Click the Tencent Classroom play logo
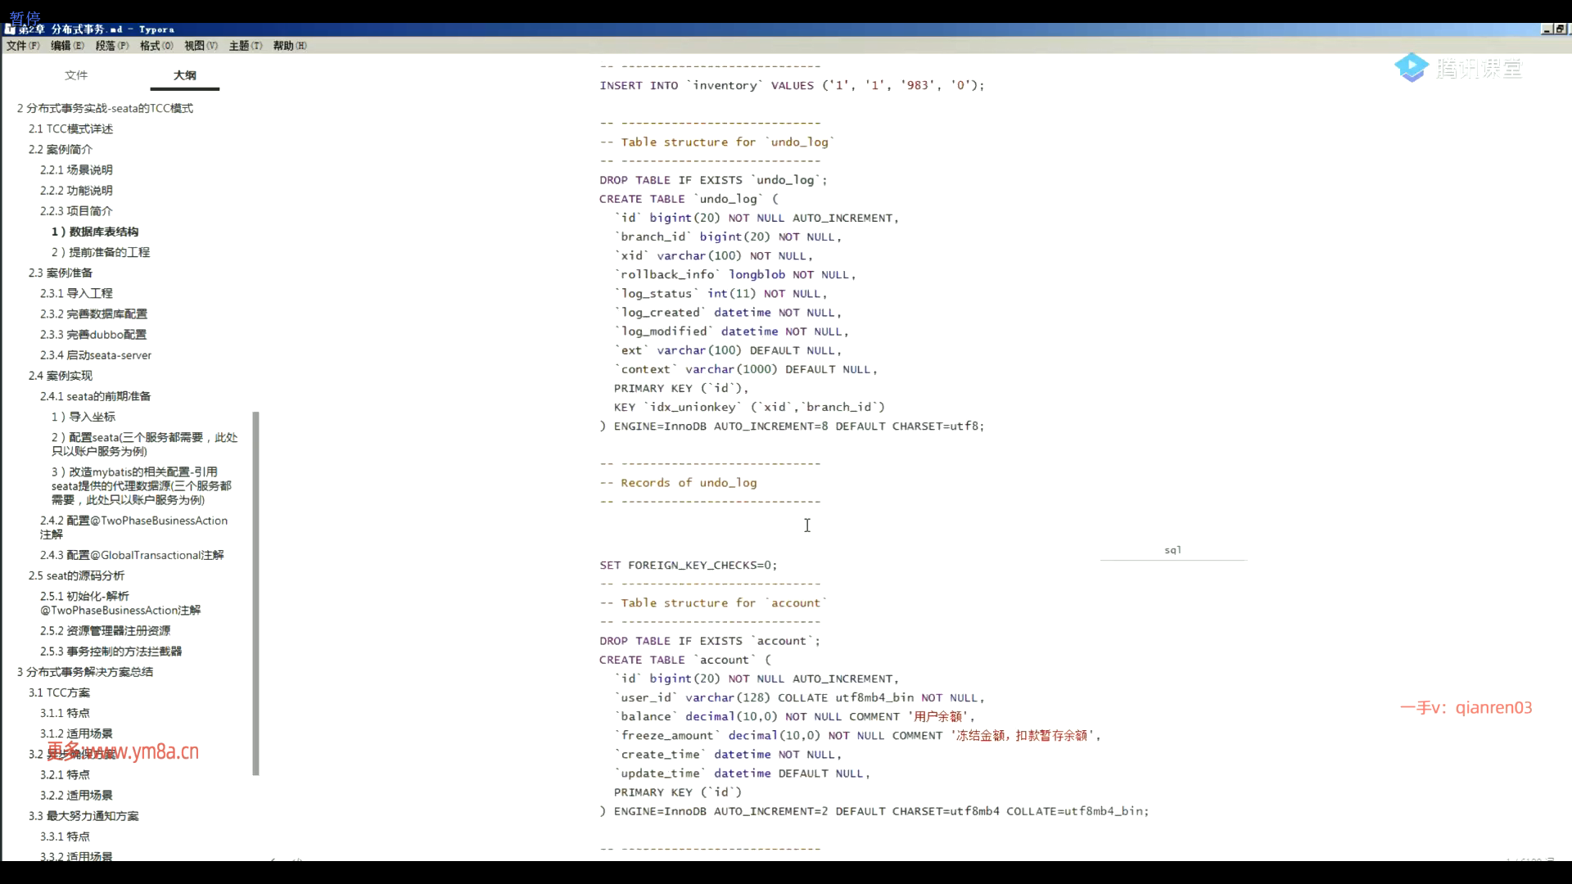1572x884 pixels. click(1411, 68)
